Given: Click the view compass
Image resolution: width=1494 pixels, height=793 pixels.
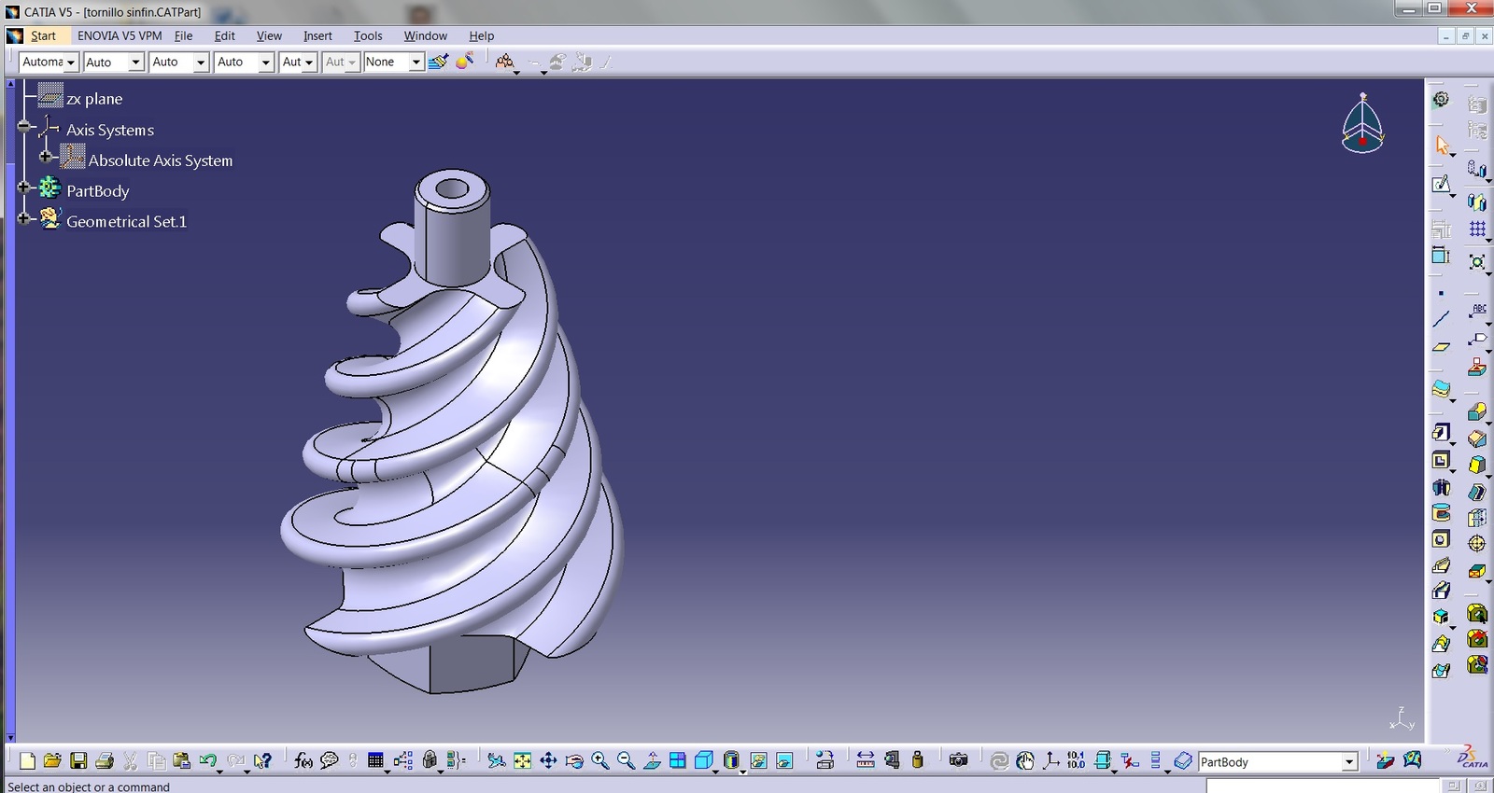Looking at the screenshot, I should pos(1362,124).
